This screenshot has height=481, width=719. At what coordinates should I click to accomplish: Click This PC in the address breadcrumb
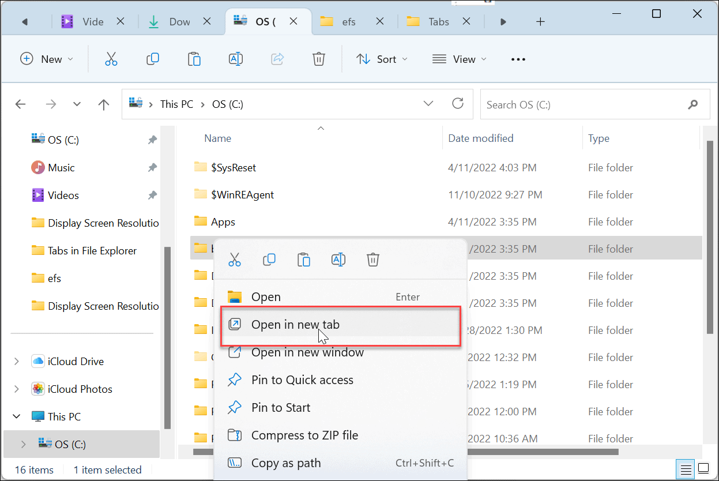[x=176, y=104]
